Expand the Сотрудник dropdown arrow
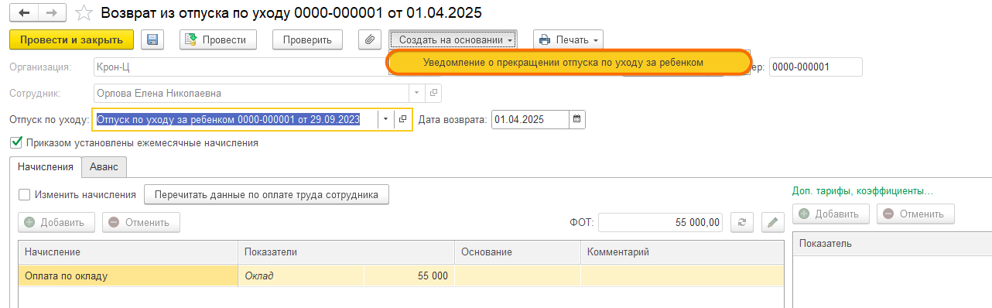This screenshot has height=308, width=992. [x=418, y=93]
